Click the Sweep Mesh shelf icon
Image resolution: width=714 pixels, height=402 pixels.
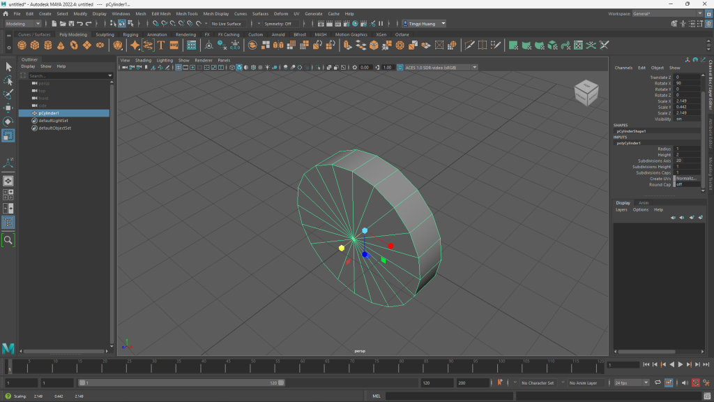click(148, 45)
